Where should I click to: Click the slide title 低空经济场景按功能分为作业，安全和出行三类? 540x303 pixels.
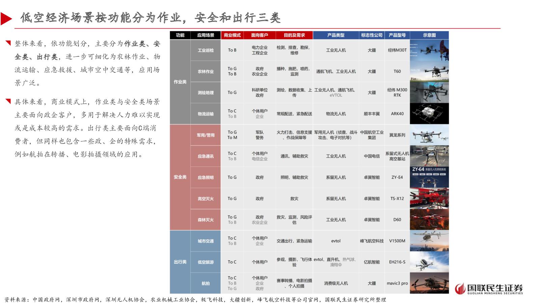(151, 18)
